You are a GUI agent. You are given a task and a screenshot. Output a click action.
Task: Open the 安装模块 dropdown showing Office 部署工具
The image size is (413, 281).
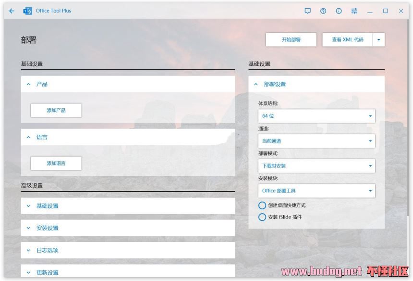(x=316, y=191)
